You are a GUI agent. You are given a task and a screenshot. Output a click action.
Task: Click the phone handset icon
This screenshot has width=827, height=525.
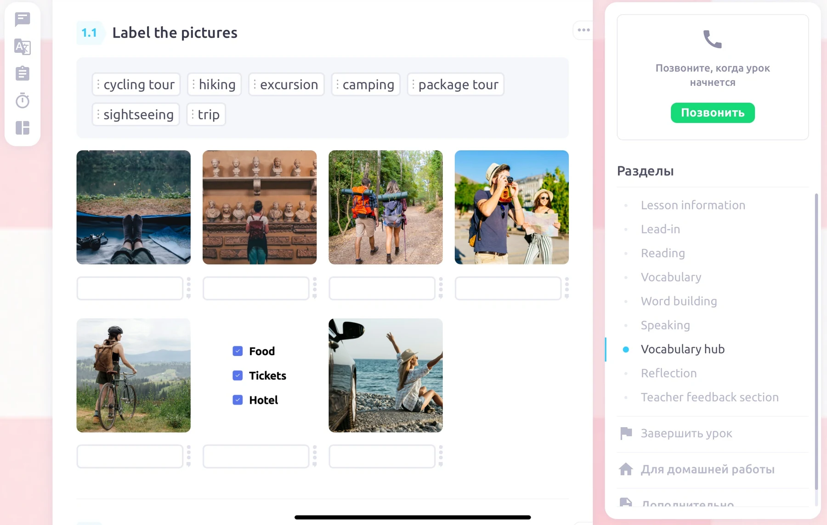[x=713, y=39]
